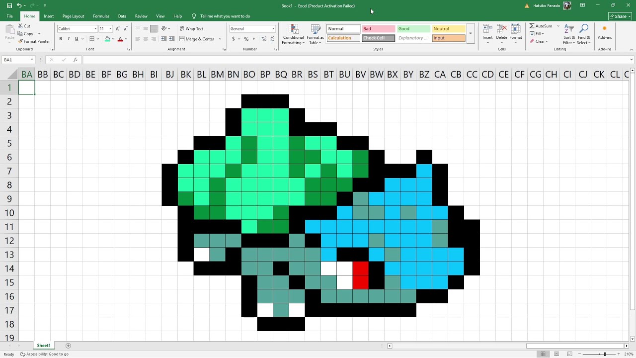Image resolution: width=636 pixels, height=358 pixels.
Task: Switch to the Page Layout tab
Action: (x=73, y=16)
